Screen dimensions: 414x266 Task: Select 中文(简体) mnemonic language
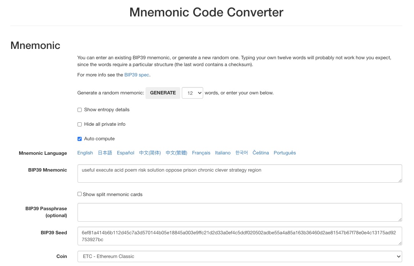click(x=150, y=153)
